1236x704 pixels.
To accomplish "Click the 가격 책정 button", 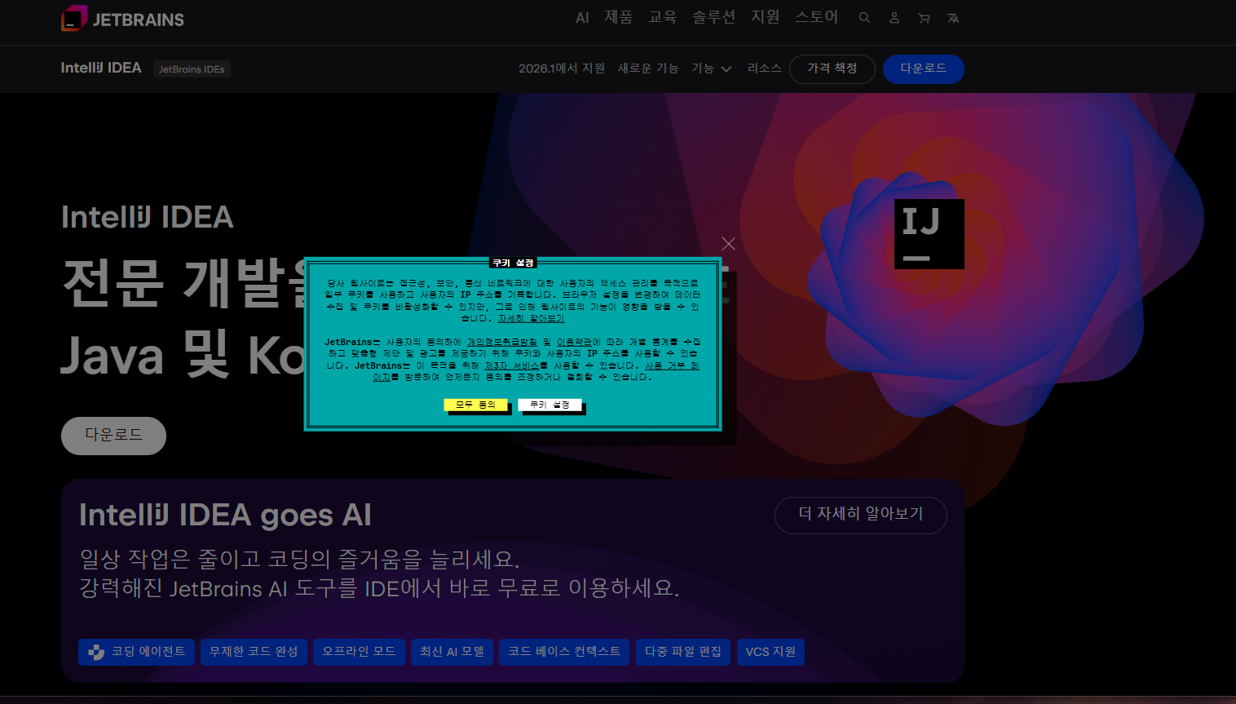I will (x=832, y=69).
